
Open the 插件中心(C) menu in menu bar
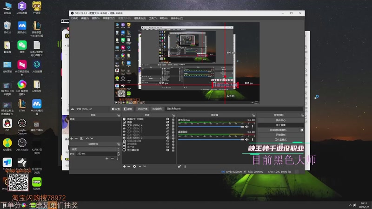tap(177, 18)
